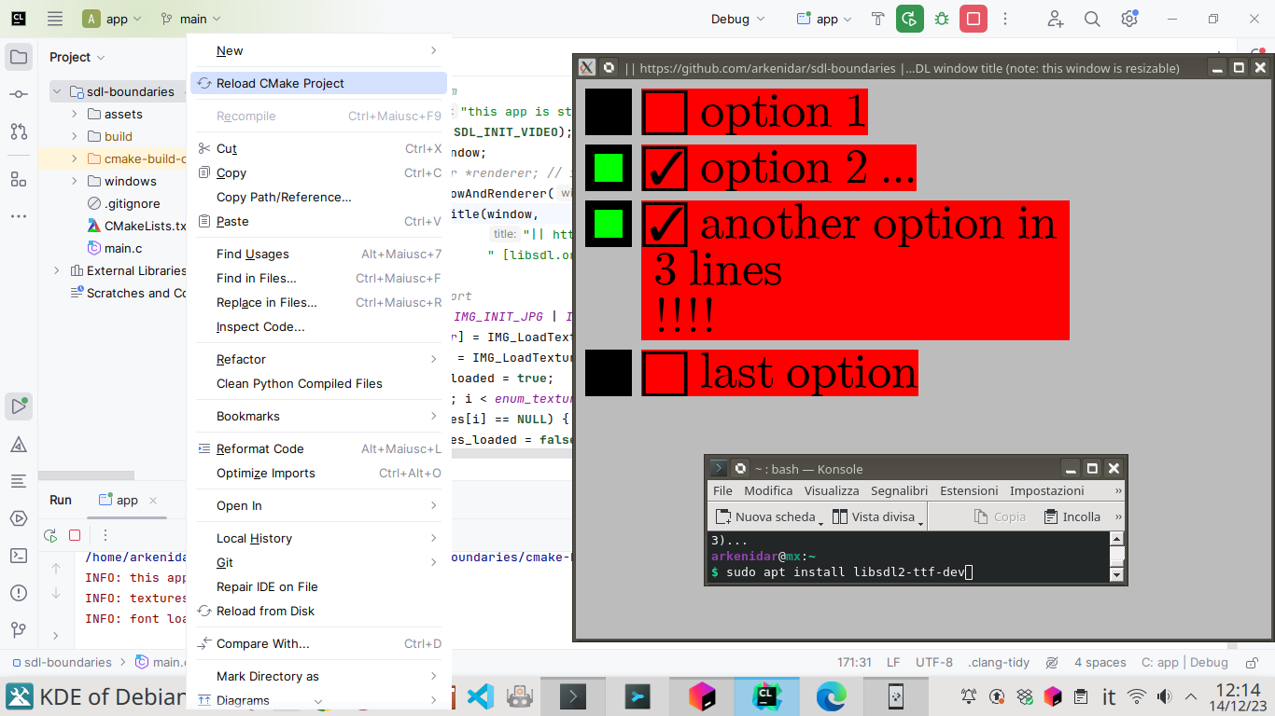Toggle last option red checkbox

point(665,373)
